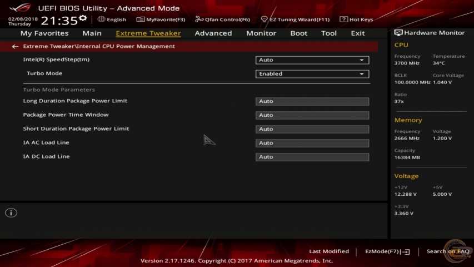Click +12V reading 12.288 V

(406, 194)
